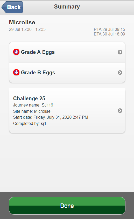Expand Challenge 25 details via chevron
Screen dimensions: 134x219
coord(120,111)
